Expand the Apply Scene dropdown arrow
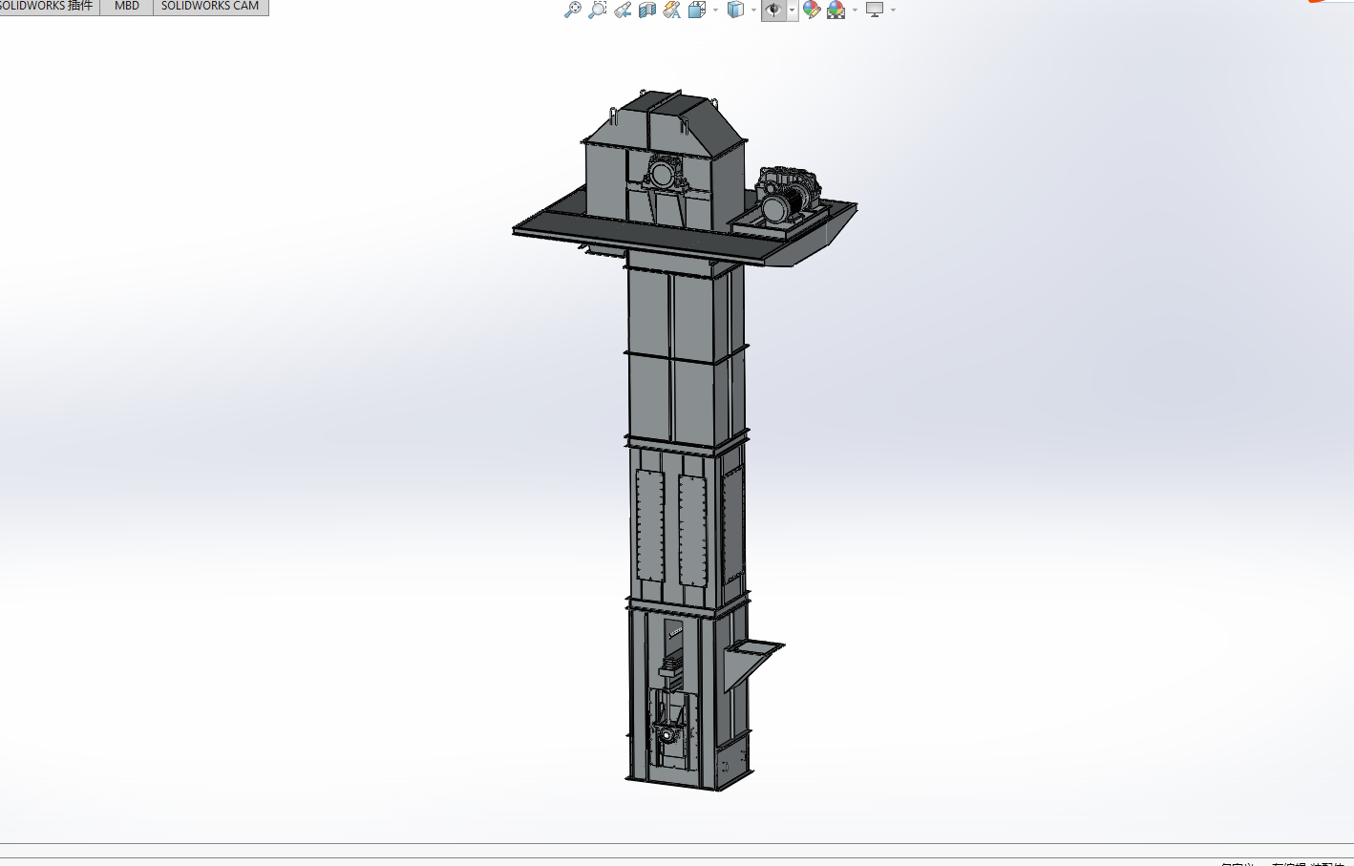1354x866 pixels. (x=855, y=11)
